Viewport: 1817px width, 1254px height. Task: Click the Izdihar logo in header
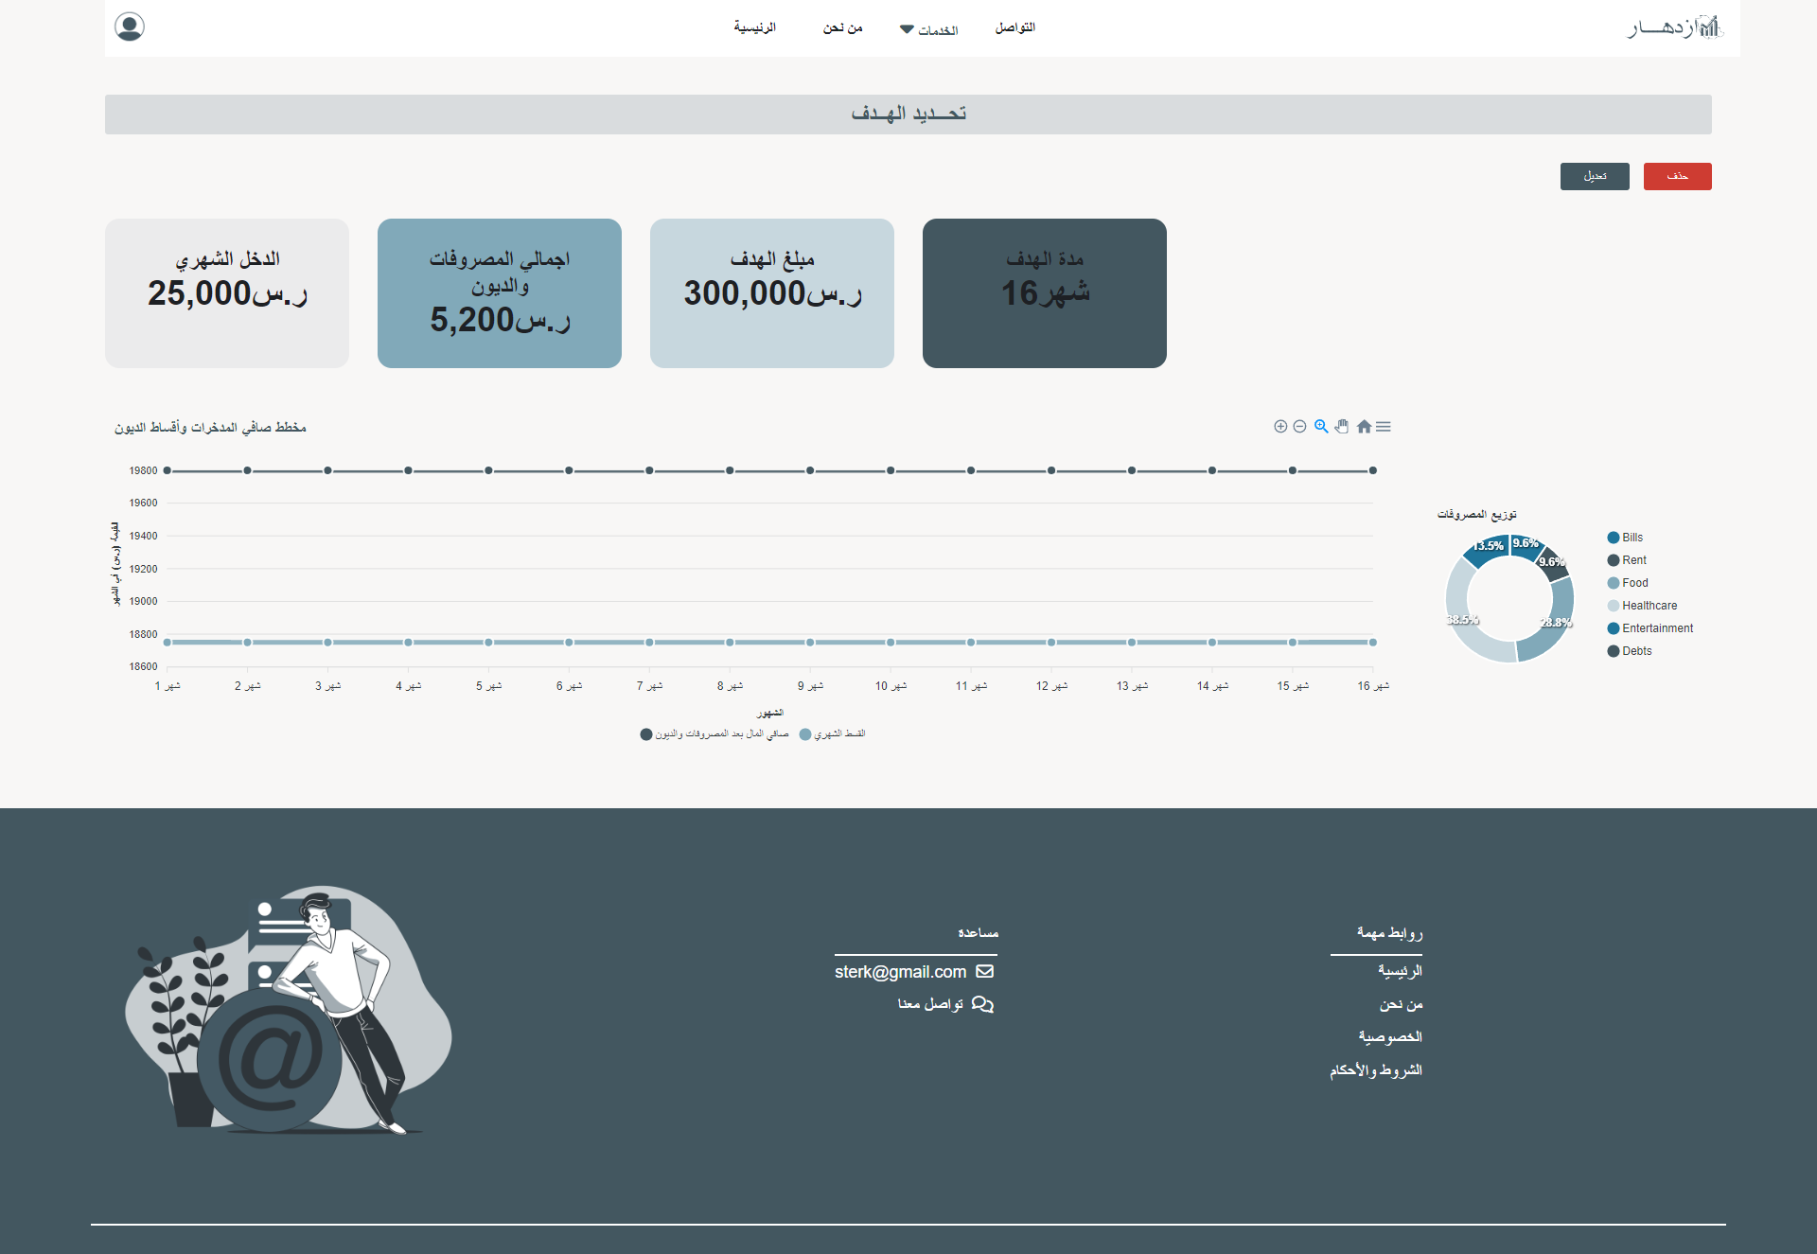click(x=1674, y=27)
